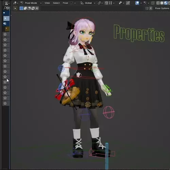
Task: Open the outliner editor type selector
Action: tap(7, 3)
